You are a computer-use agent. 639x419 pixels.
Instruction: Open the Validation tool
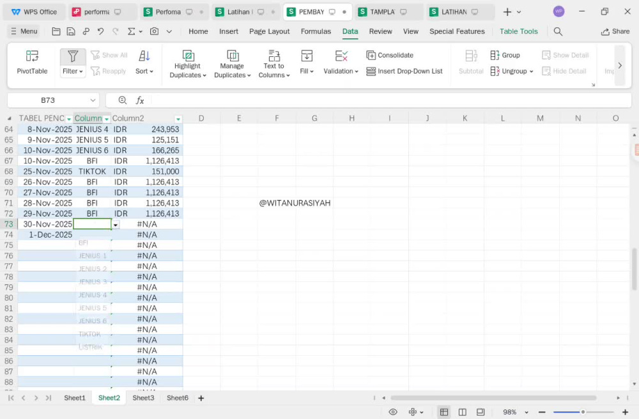[341, 63]
